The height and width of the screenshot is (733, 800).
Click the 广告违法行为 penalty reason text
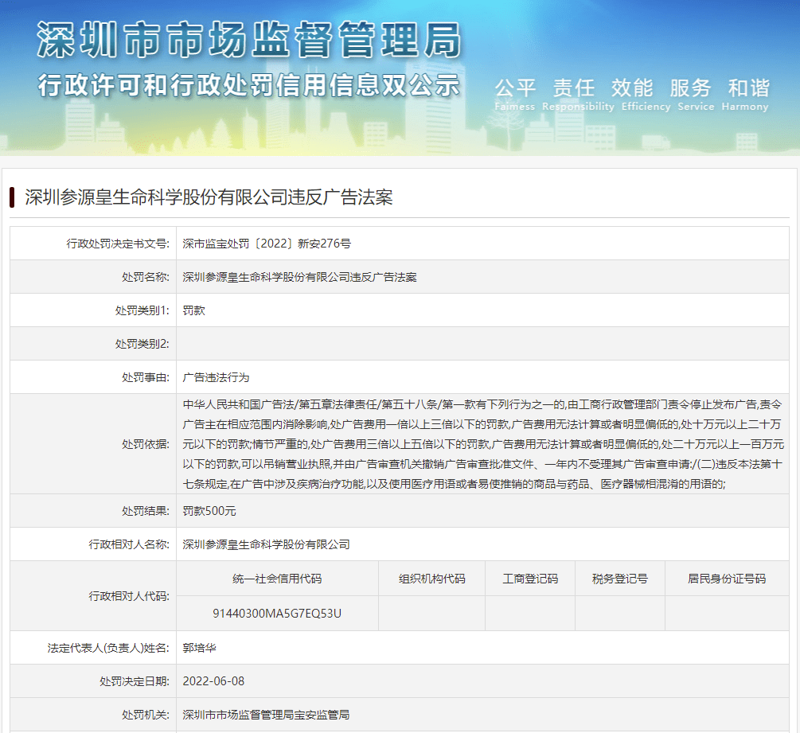pyautogui.click(x=216, y=377)
